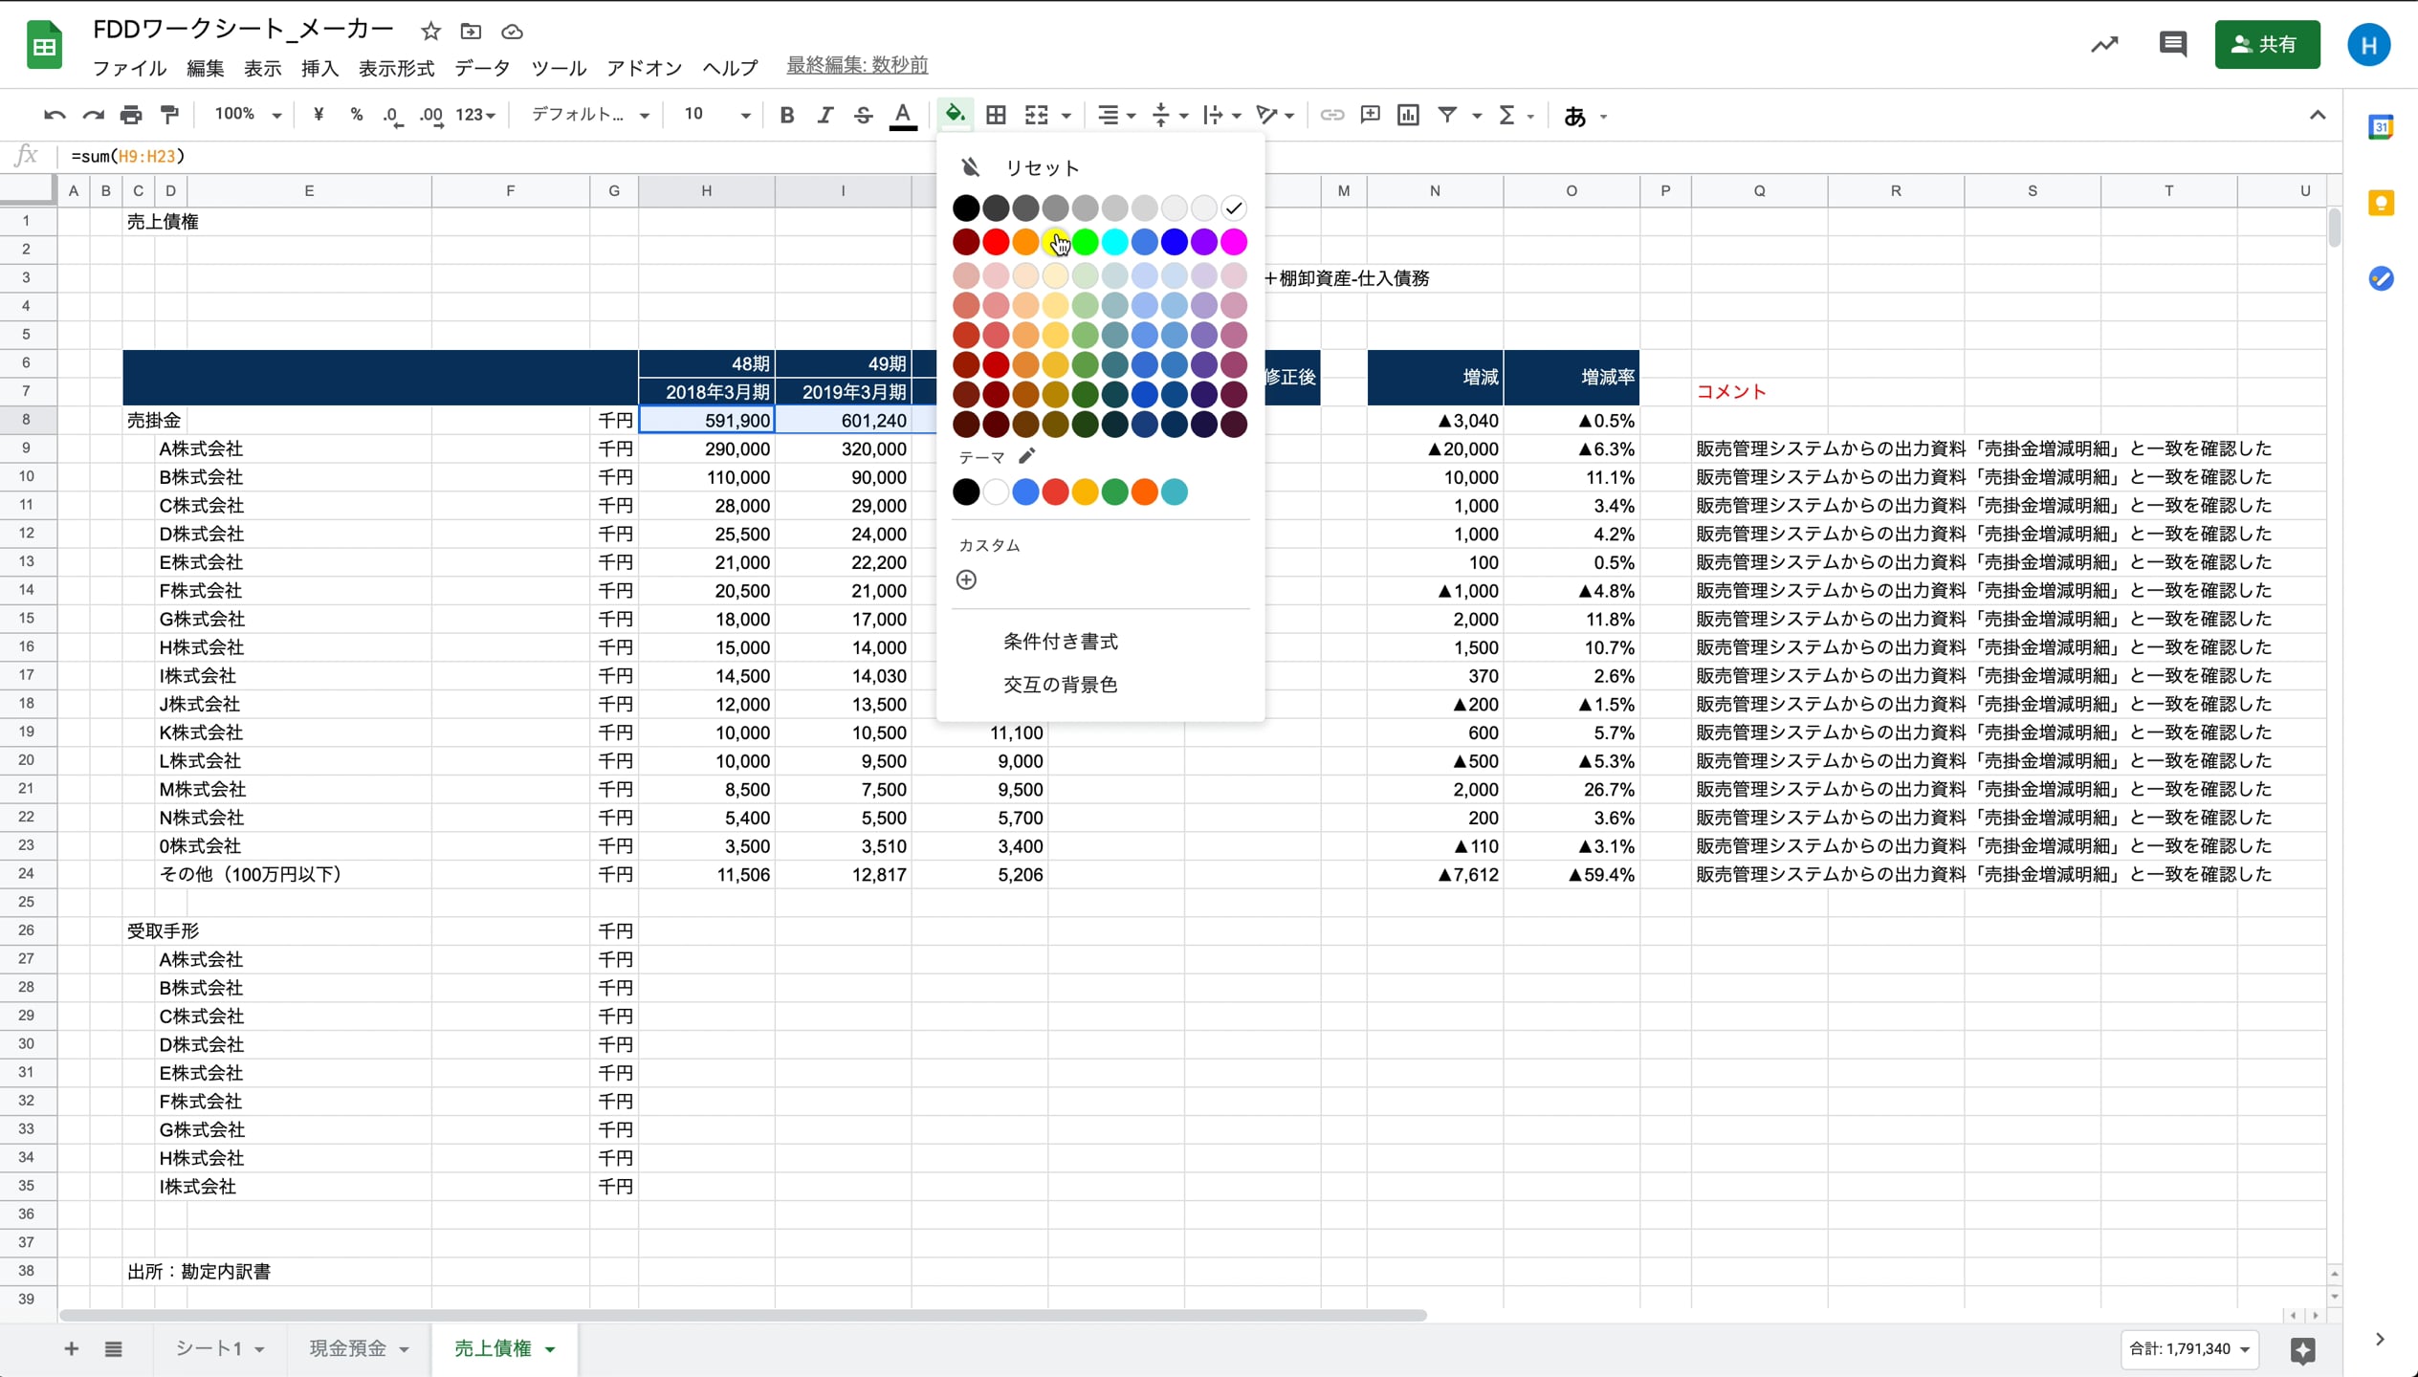Open Google Keep from the side panel
This screenshot has height=1377, width=2418.
pos(2382,203)
